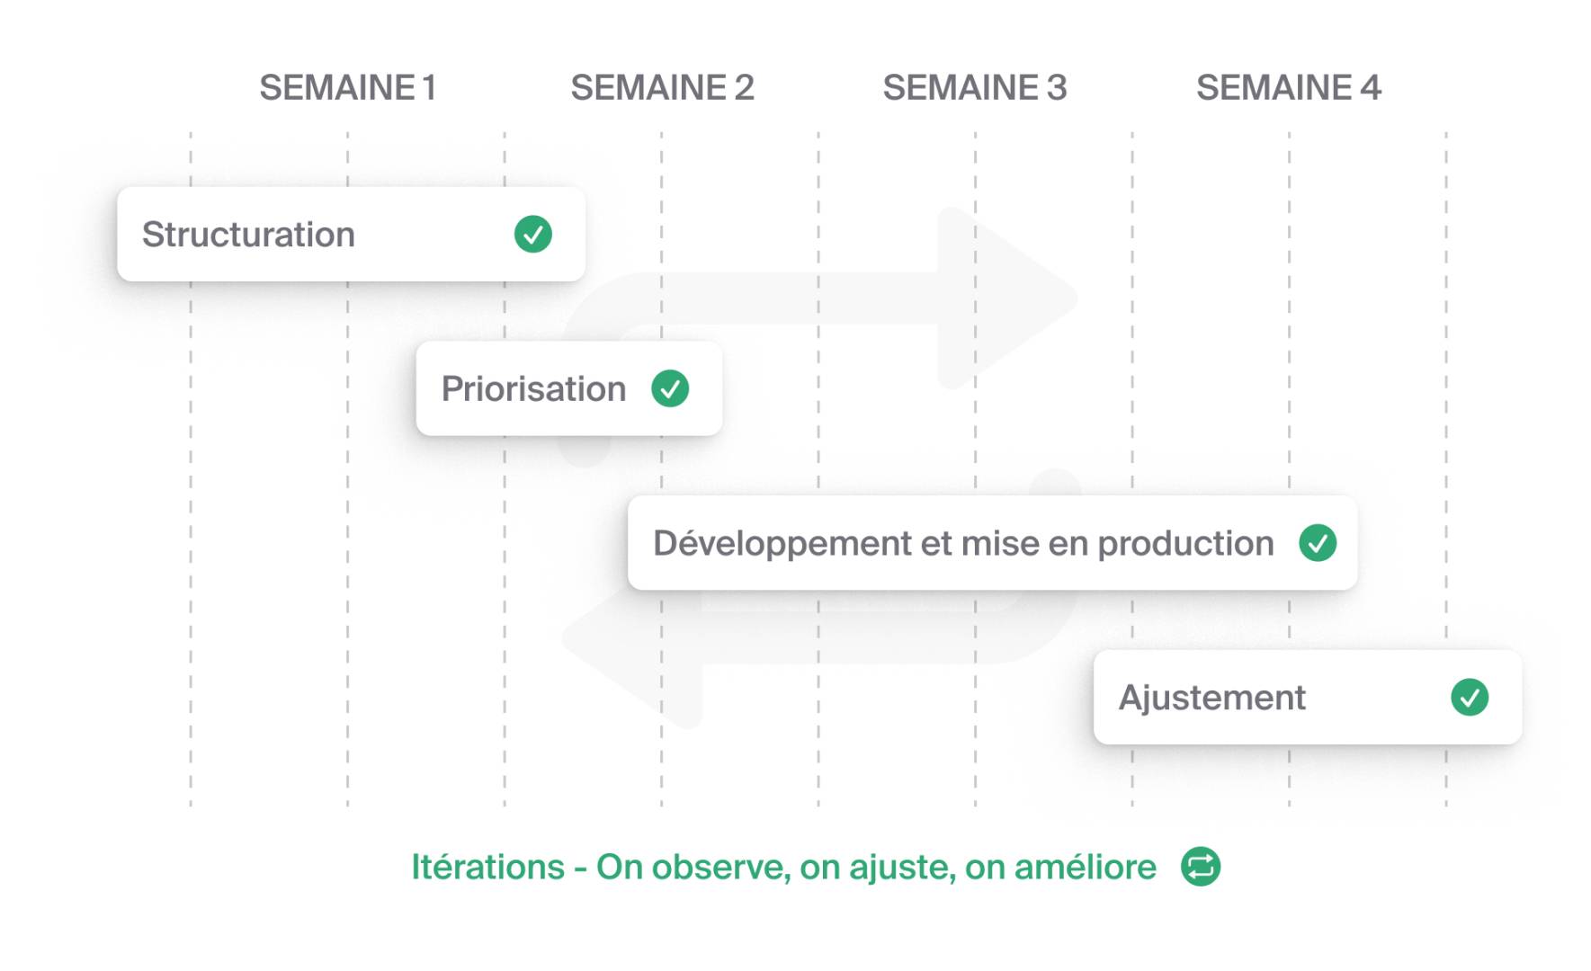Open the Priorisation task card
This screenshot has height=971, width=1591.
point(568,388)
